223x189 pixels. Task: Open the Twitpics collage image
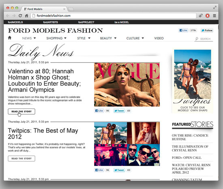127,144
